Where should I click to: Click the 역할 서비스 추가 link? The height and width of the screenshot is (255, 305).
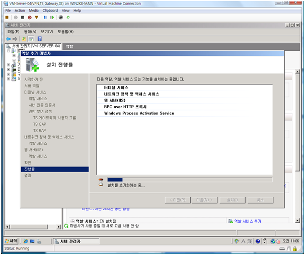click(x=248, y=221)
